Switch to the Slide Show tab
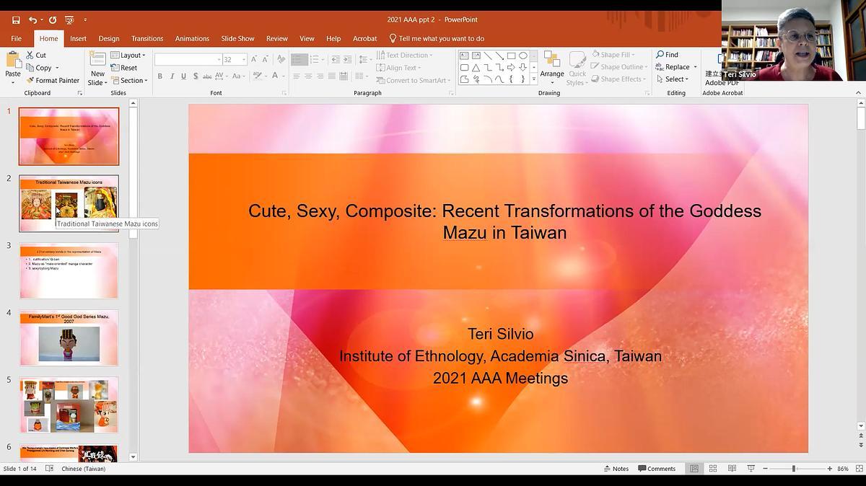 (x=237, y=39)
